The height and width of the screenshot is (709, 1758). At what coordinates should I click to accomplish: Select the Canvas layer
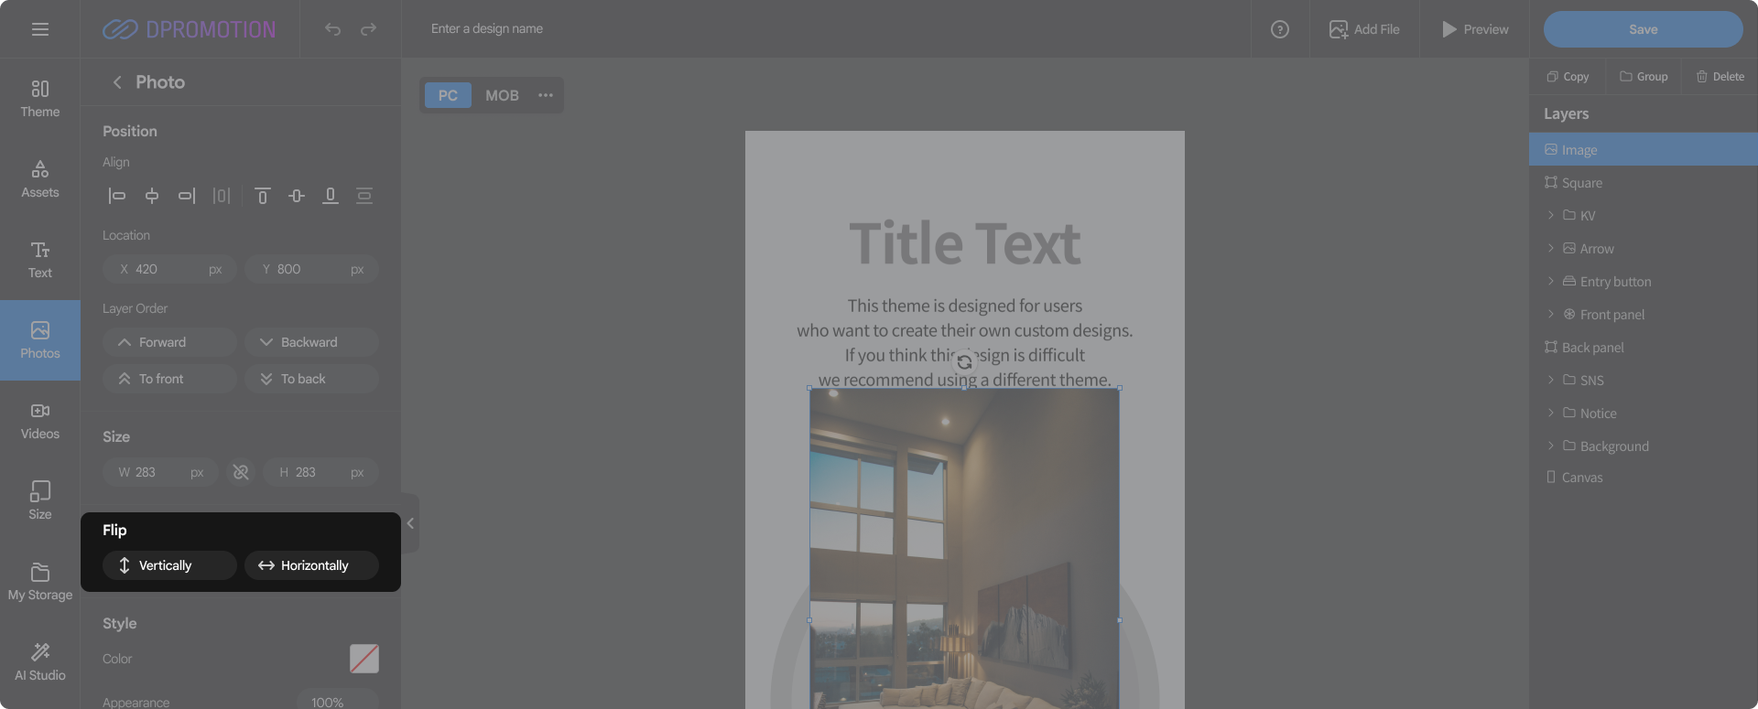tap(1644, 478)
